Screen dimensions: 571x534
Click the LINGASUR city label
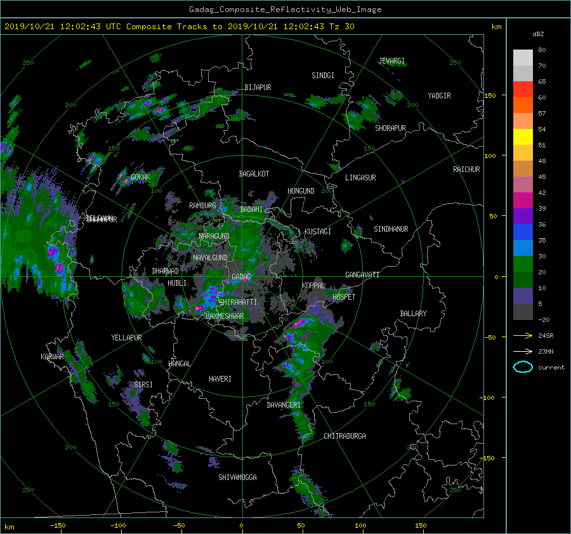pos(360,178)
